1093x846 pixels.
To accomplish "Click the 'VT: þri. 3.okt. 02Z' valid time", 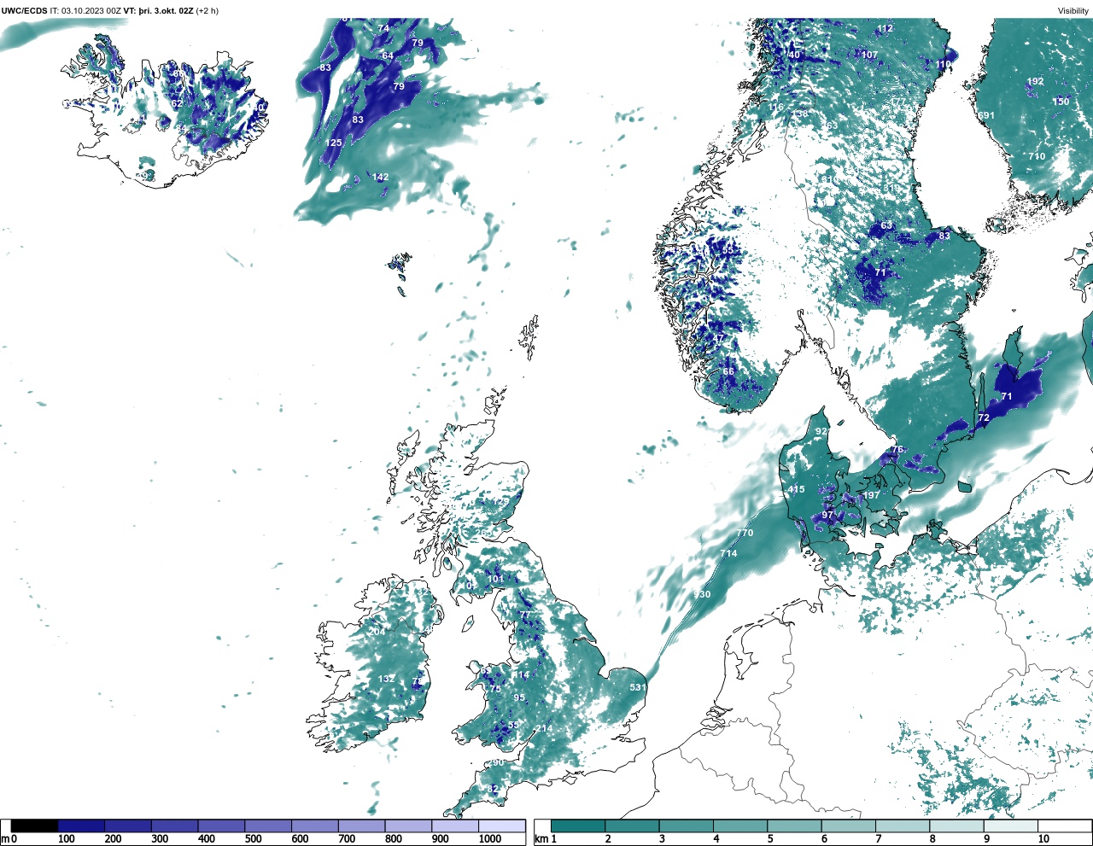I will [159, 11].
